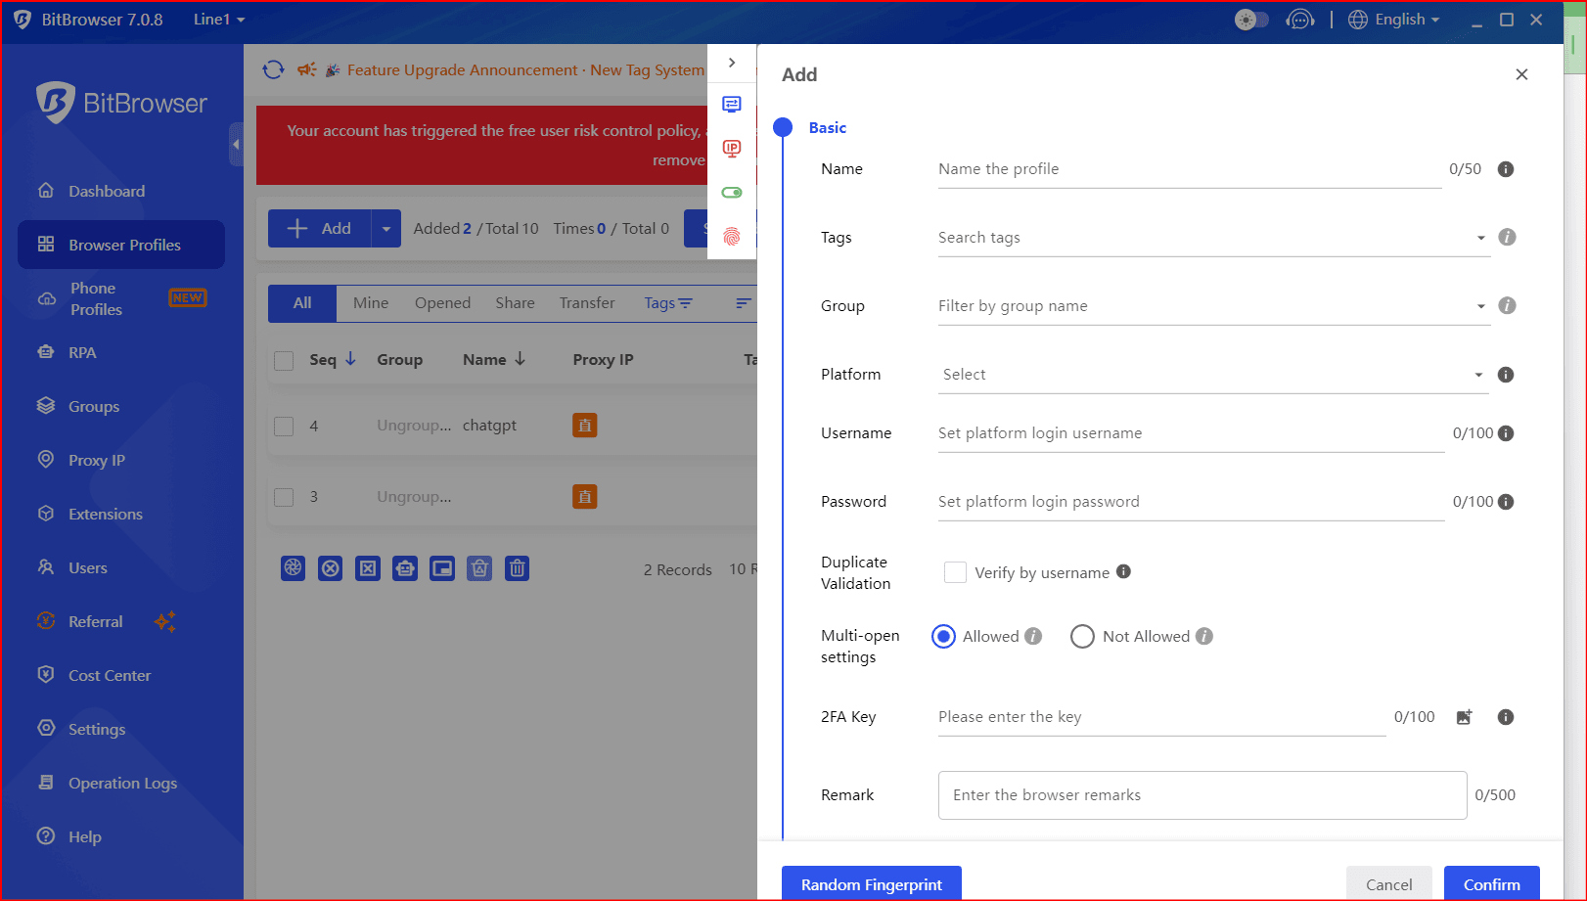This screenshot has height=901, width=1587.
Task: Toggle the dark mode theme switch
Action: [1250, 20]
